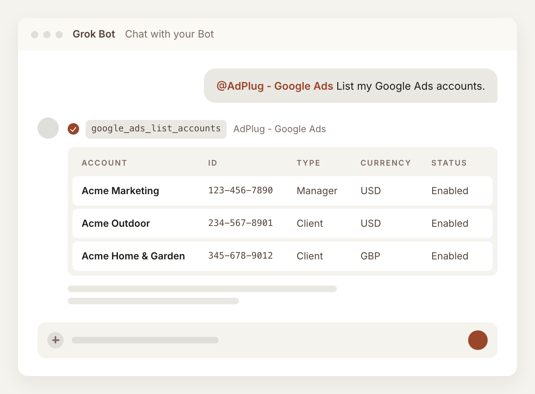
Task: Click the Chat with your Bot subtitle
Action: [x=170, y=34]
